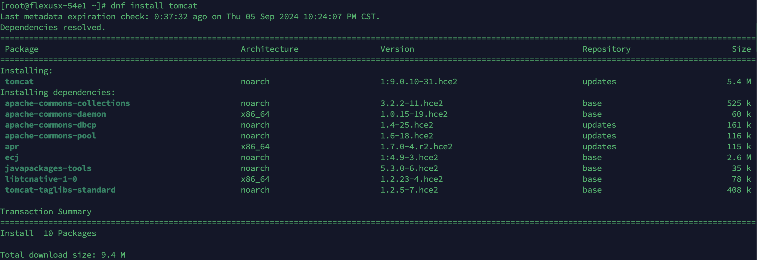Click the javapackages-tools package name

pos(48,168)
